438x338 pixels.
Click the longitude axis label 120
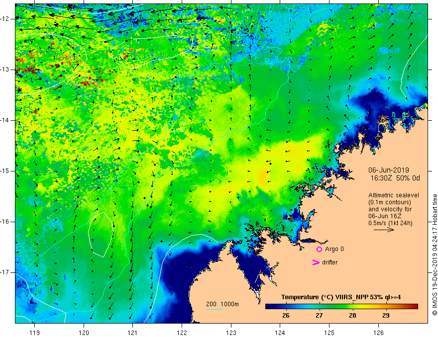click(x=84, y=333)
